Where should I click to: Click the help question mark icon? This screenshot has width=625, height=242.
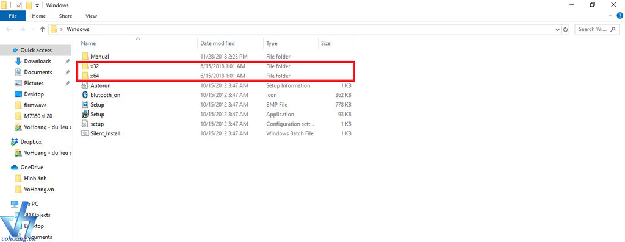point(620,16)
